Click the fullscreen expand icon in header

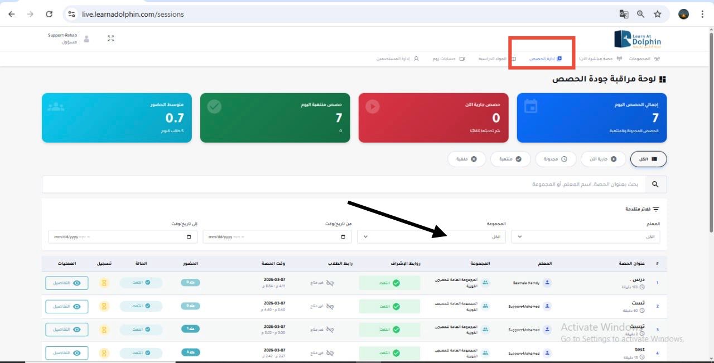(110, 38)
